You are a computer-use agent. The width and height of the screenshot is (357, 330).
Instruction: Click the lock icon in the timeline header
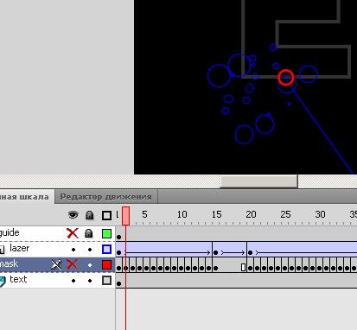point(89,215)
